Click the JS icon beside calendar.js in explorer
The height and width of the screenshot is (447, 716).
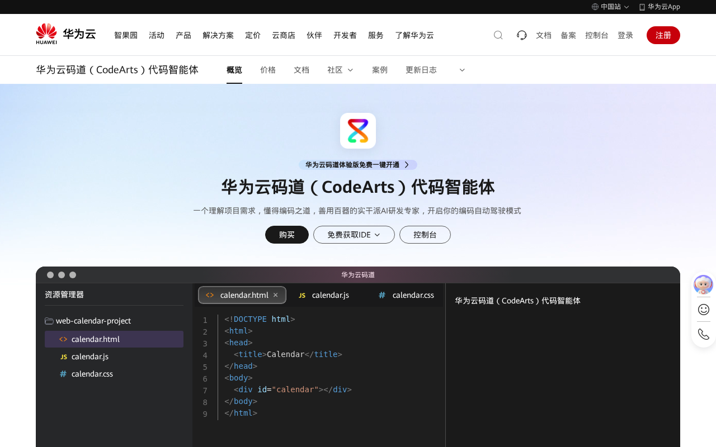pos(64,356)
